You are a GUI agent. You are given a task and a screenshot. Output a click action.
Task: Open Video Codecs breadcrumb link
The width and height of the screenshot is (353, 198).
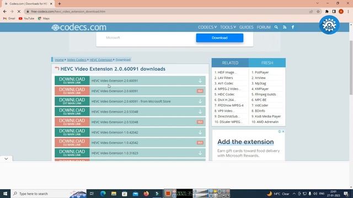coord(77,60)
